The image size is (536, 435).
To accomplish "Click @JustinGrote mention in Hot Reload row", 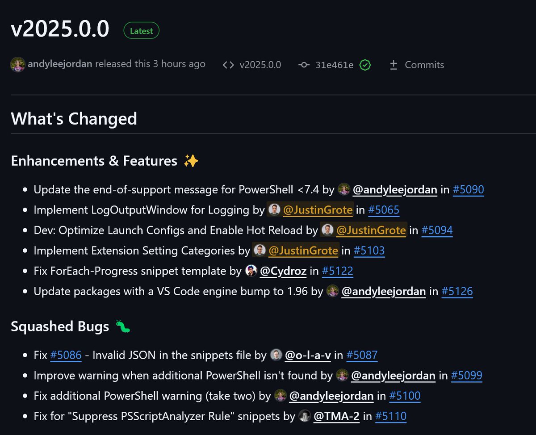I will (371, 231).
